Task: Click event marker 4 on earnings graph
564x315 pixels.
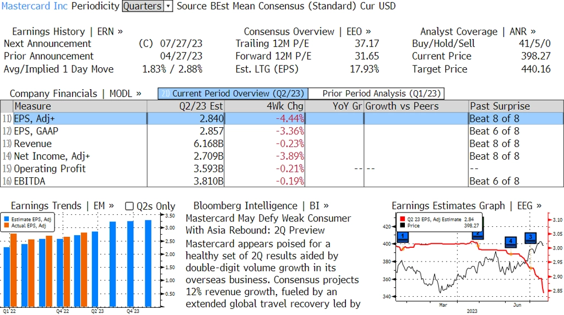Action: tap(511, 242)
